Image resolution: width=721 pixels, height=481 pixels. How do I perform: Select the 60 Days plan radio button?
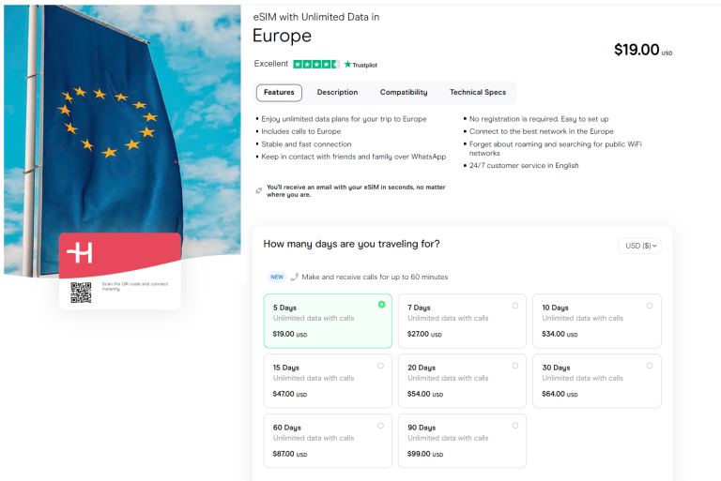(381, 426)
